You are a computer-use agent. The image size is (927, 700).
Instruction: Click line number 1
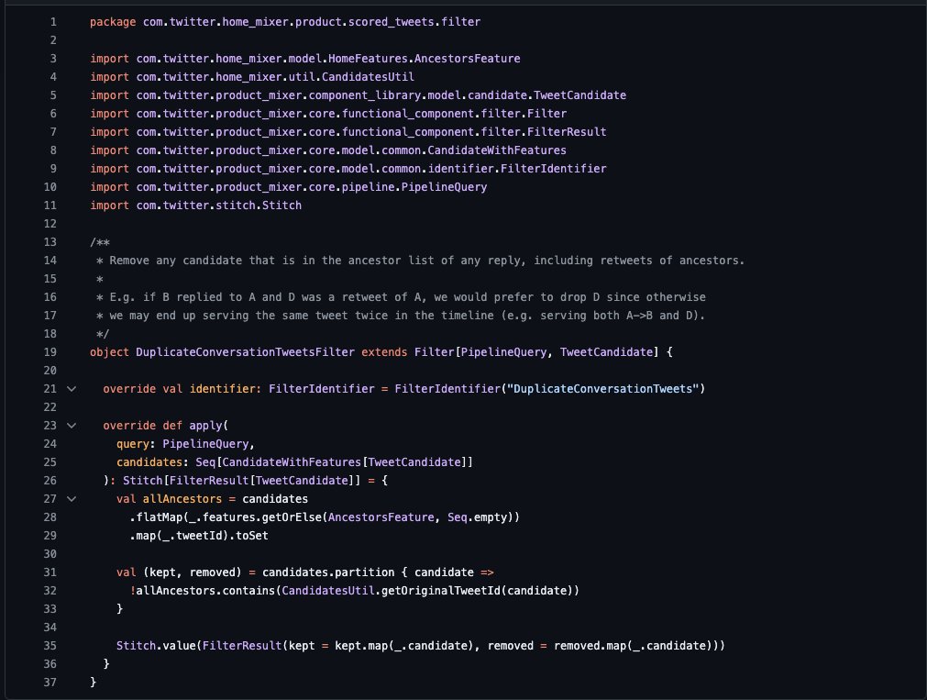click(x=53, y=22)
